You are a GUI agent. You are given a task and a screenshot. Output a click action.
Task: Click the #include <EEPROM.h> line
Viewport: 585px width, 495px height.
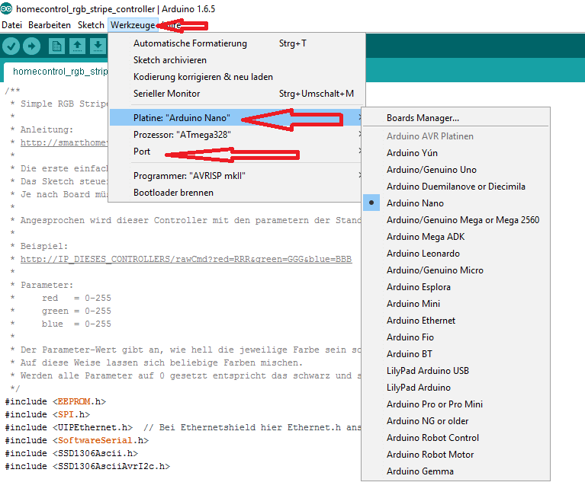55,401
